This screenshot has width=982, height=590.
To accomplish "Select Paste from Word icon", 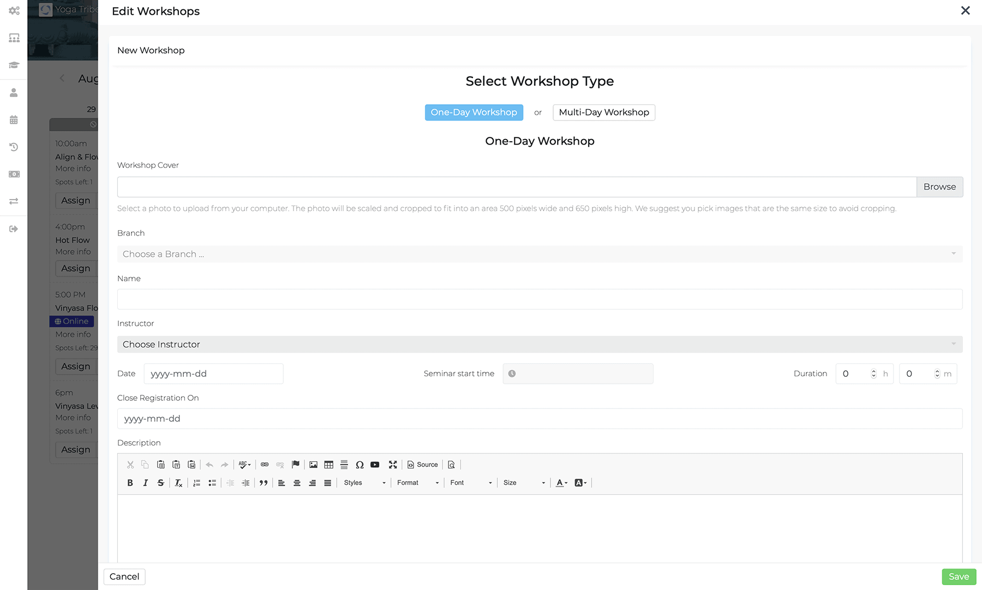I will click(191, 465).
